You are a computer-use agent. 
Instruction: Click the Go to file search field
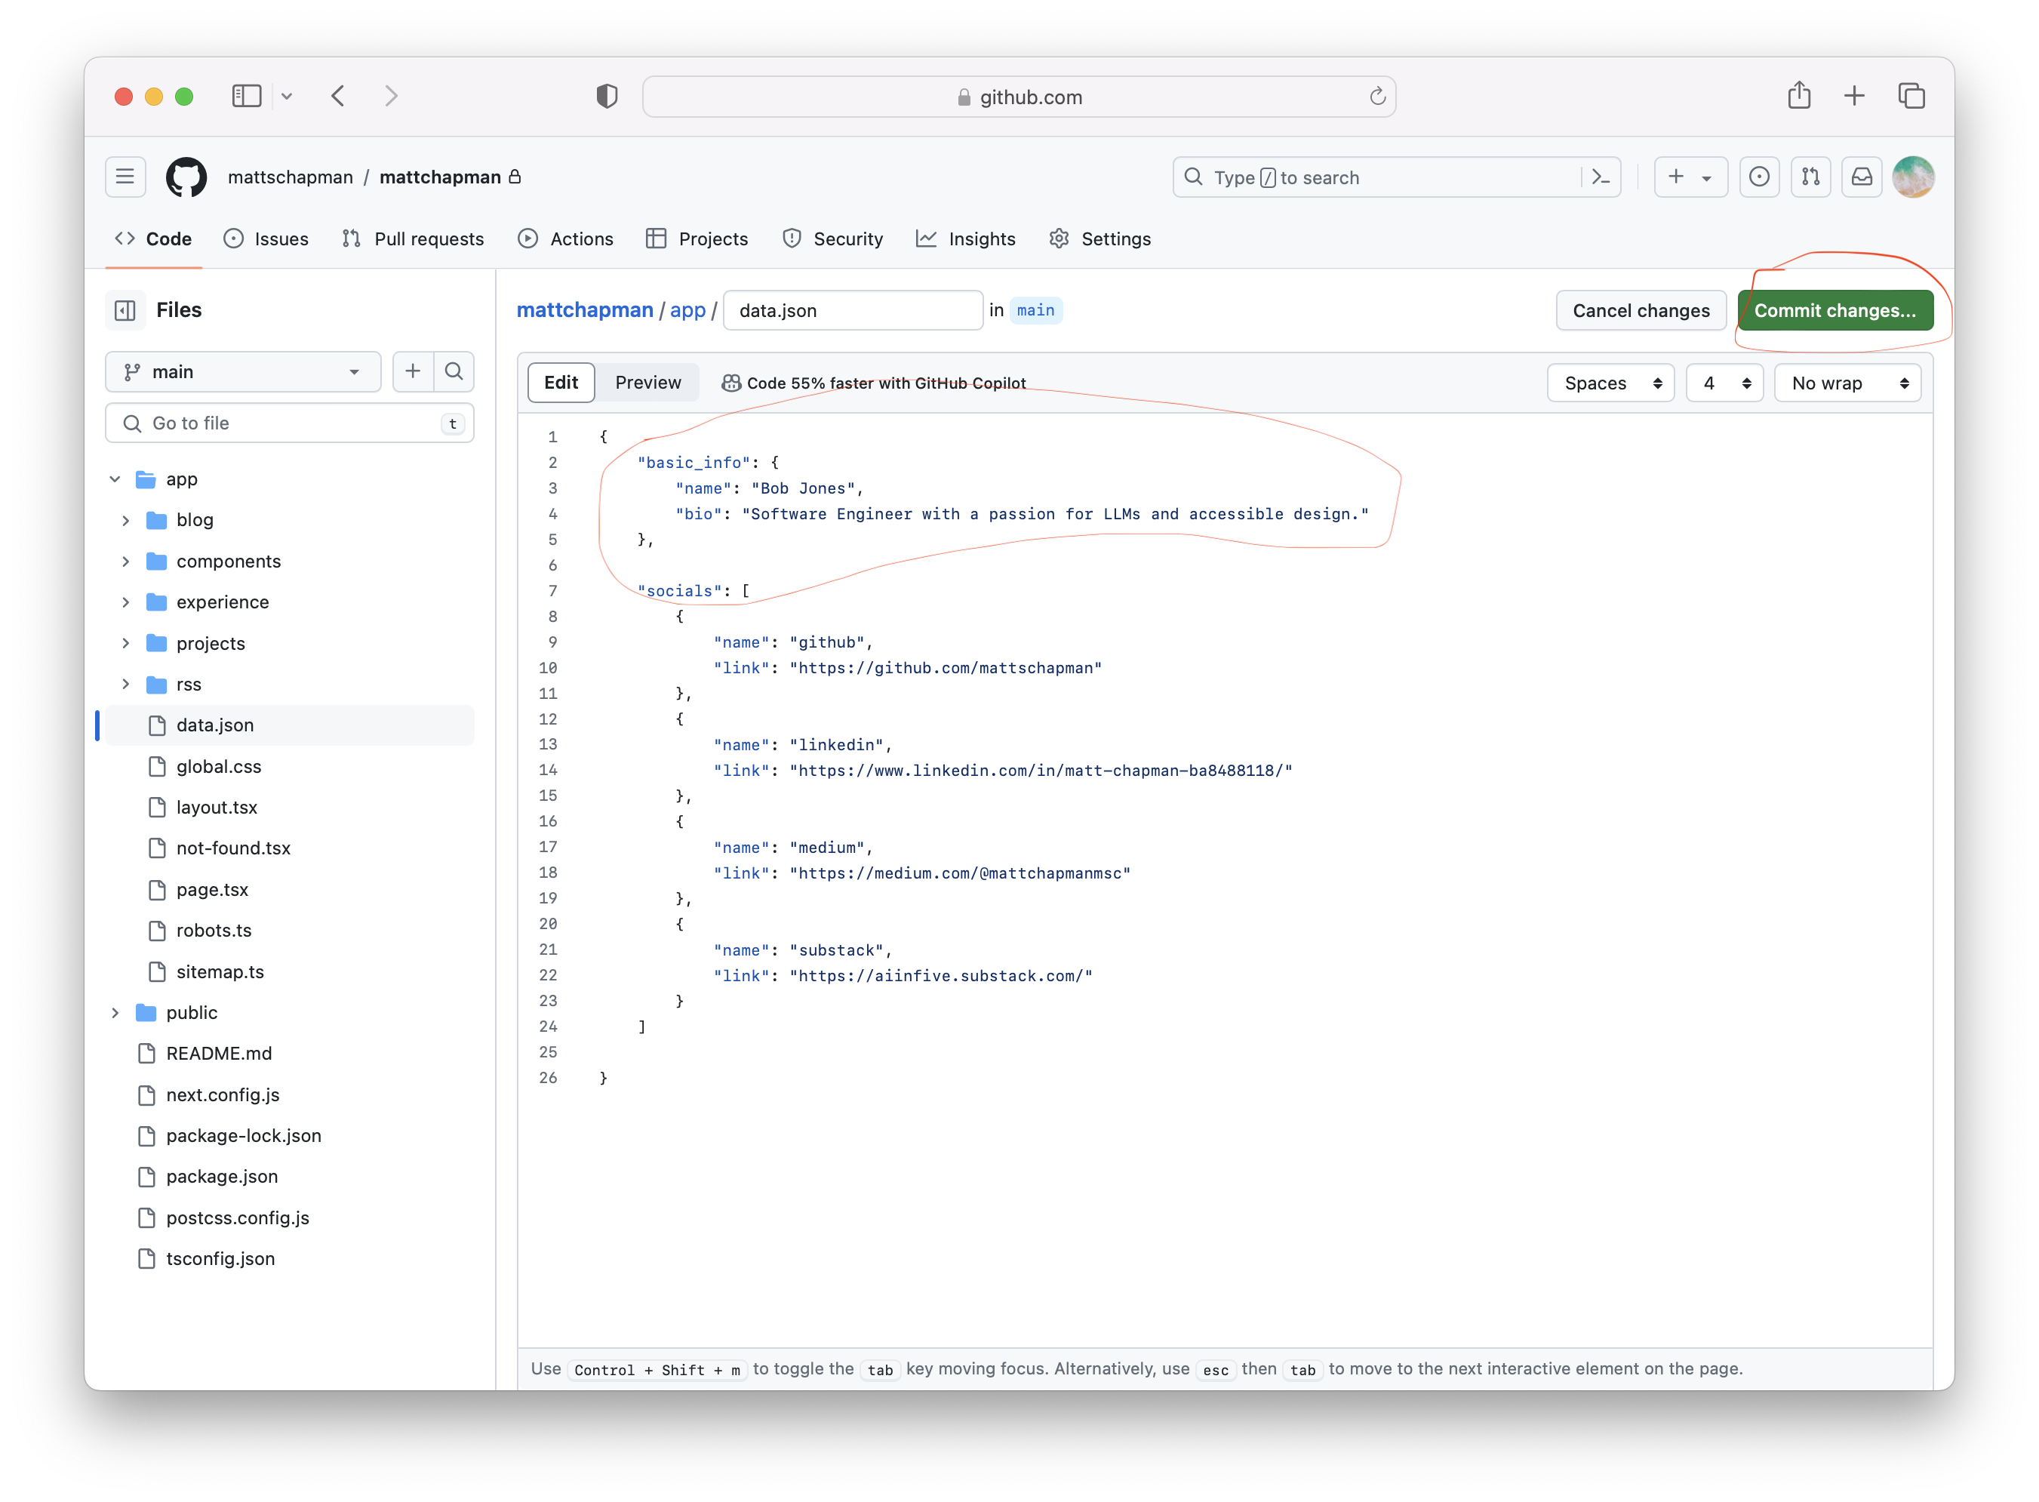[x=289, y=423]
